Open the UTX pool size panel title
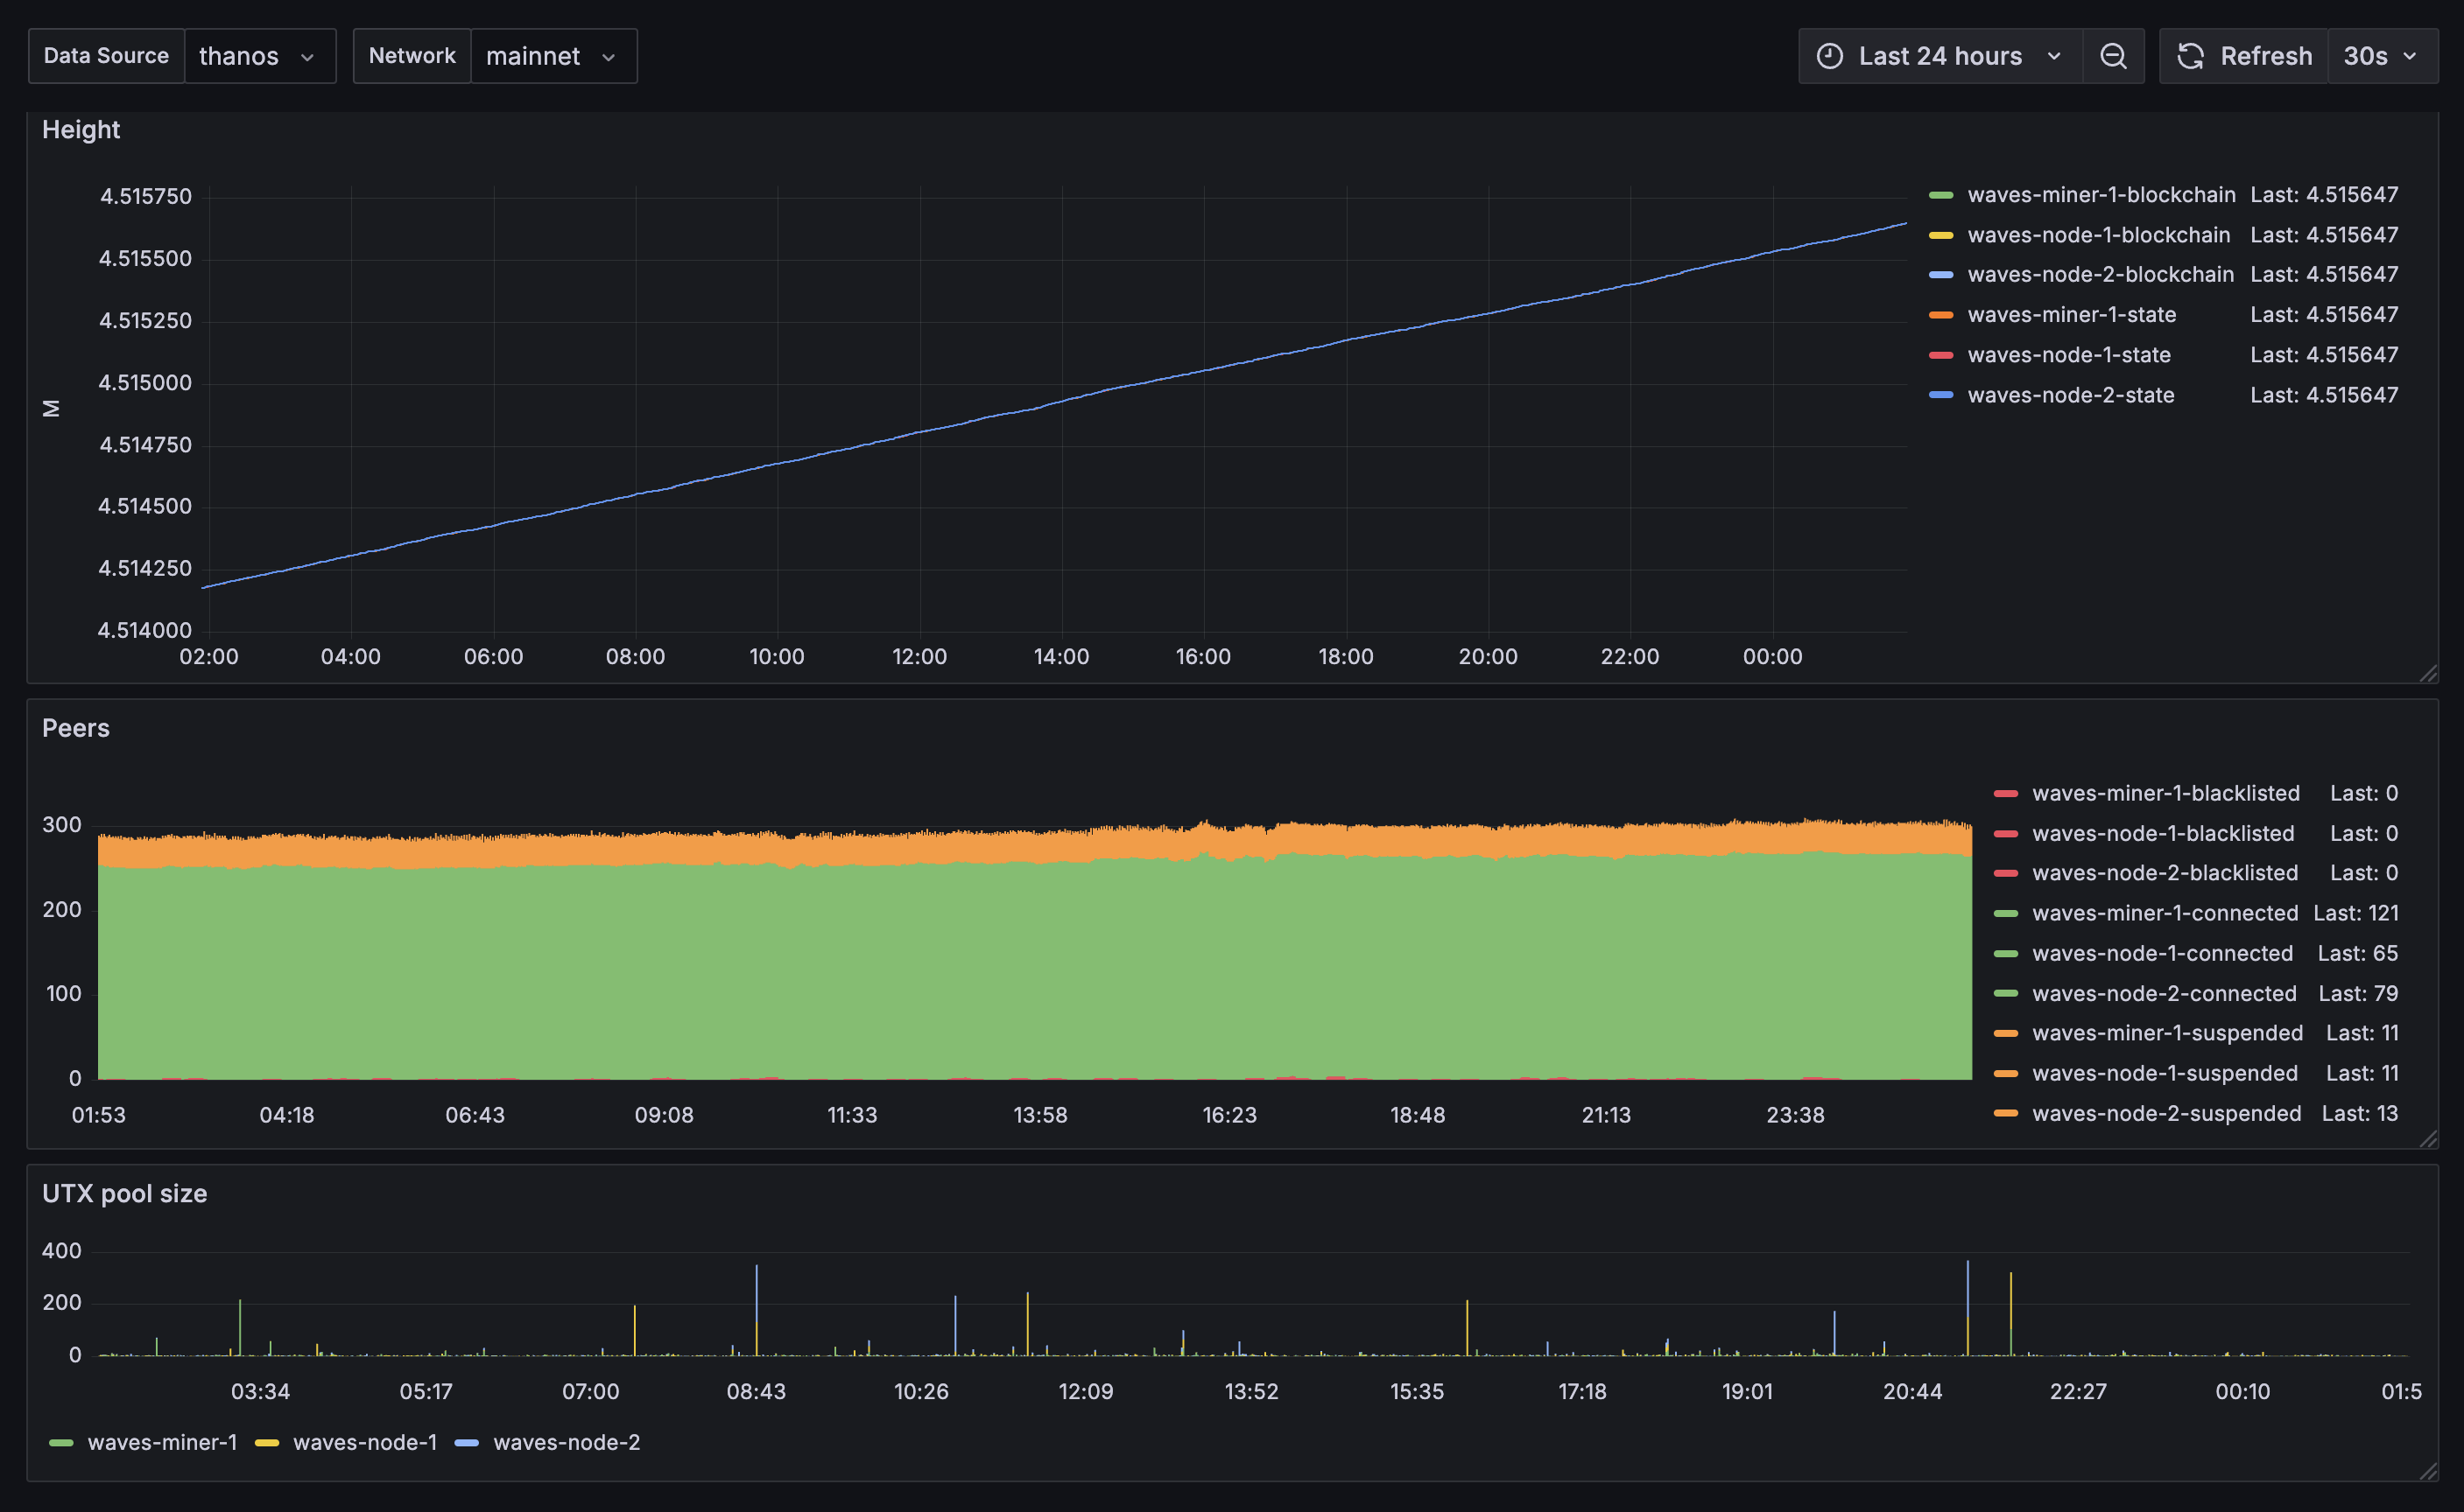 pos(124,1193)
